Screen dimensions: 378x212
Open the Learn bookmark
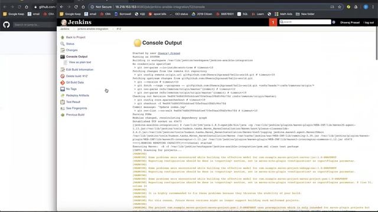[x=258, y=14]
